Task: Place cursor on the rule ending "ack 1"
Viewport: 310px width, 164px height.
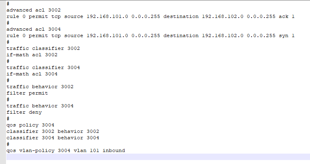Action: (x=150, y=16)
